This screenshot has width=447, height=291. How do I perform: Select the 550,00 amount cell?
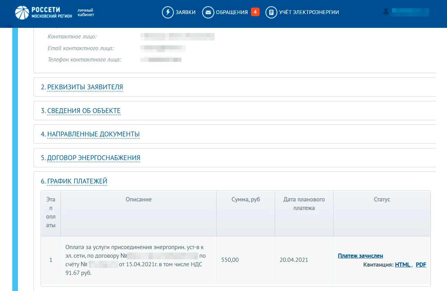(x=246, y=260)
